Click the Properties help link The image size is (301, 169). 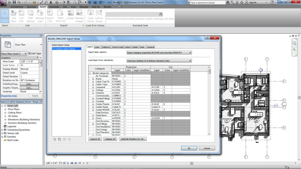pos(9,95)
